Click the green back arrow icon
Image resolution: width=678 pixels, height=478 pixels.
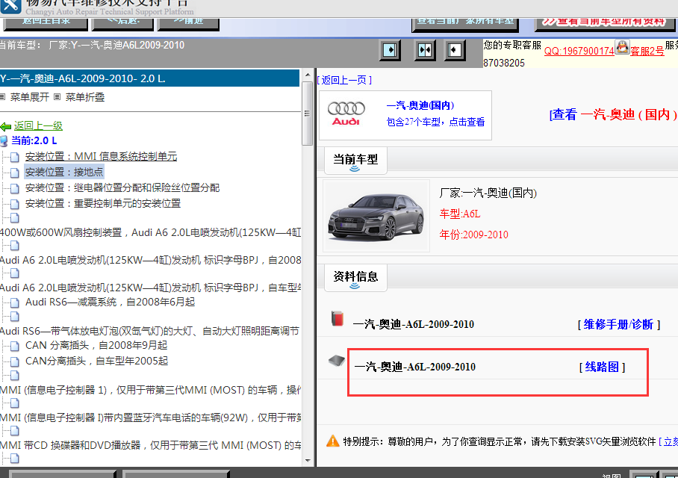[6, 126]
